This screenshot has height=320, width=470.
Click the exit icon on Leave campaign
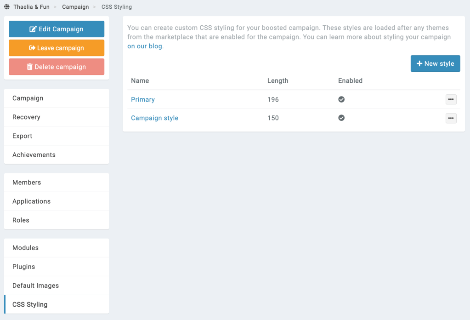pyautogui.click(x=31, y=48)
